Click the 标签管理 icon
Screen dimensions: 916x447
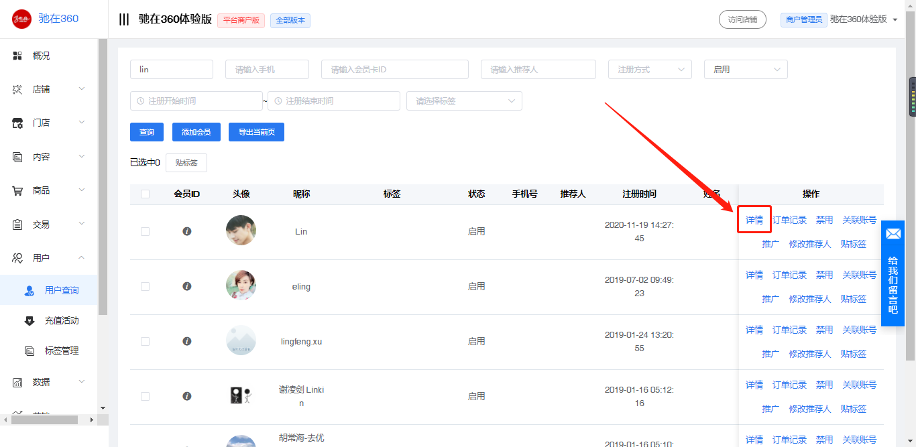coord(30,350)
